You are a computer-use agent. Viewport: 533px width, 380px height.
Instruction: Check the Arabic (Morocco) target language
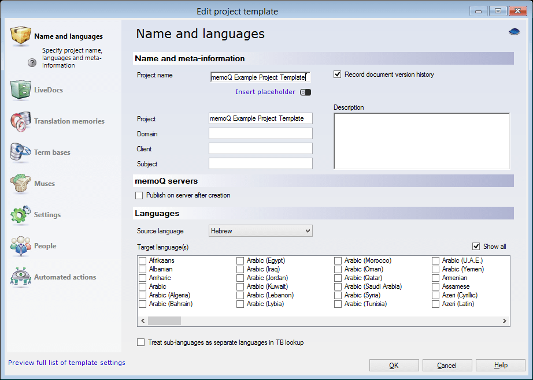click(338, 261)
